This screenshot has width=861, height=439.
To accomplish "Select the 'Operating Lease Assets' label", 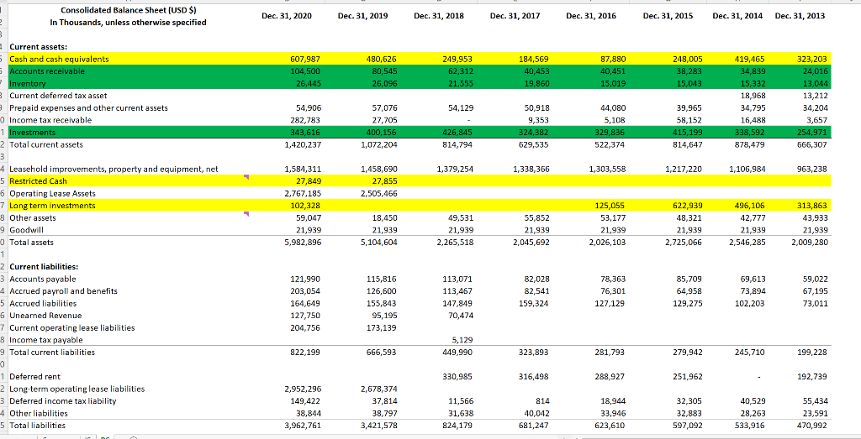I will click(52, 193).
